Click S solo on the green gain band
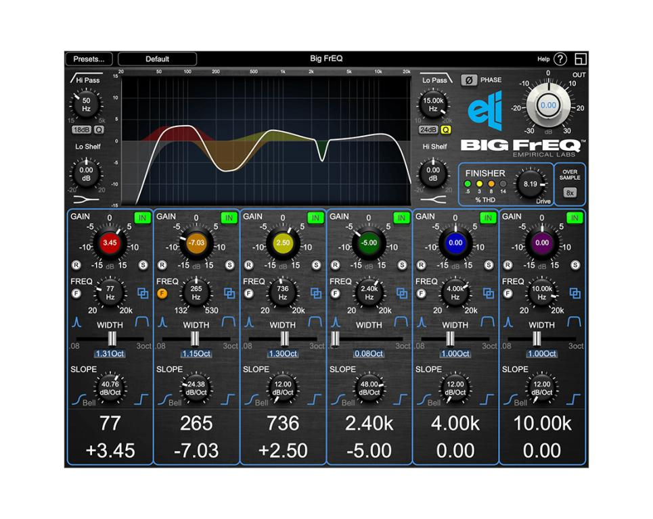653x519 pixels. pos(403,265)
